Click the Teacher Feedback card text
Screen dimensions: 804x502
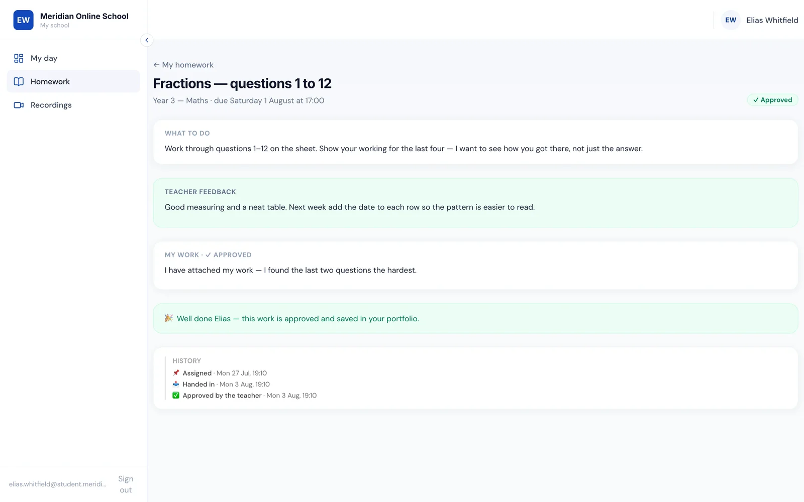(350, 207)
